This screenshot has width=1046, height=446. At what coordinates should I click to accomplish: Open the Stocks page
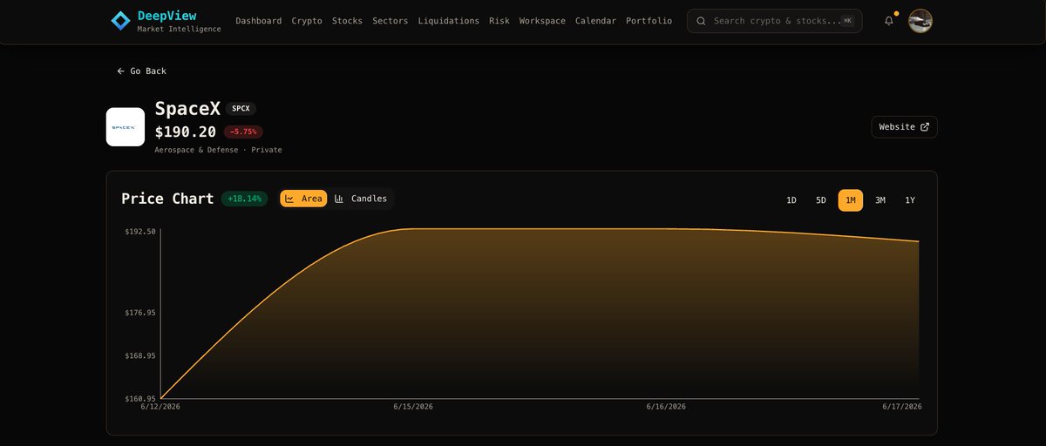347,21
